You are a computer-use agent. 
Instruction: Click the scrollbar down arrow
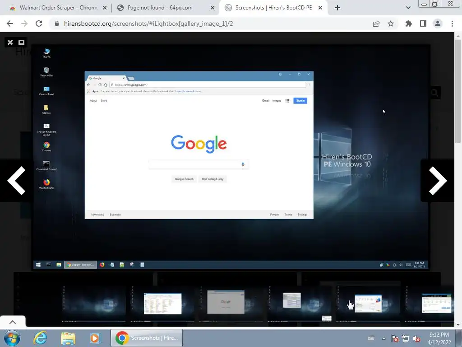point(458,324)
